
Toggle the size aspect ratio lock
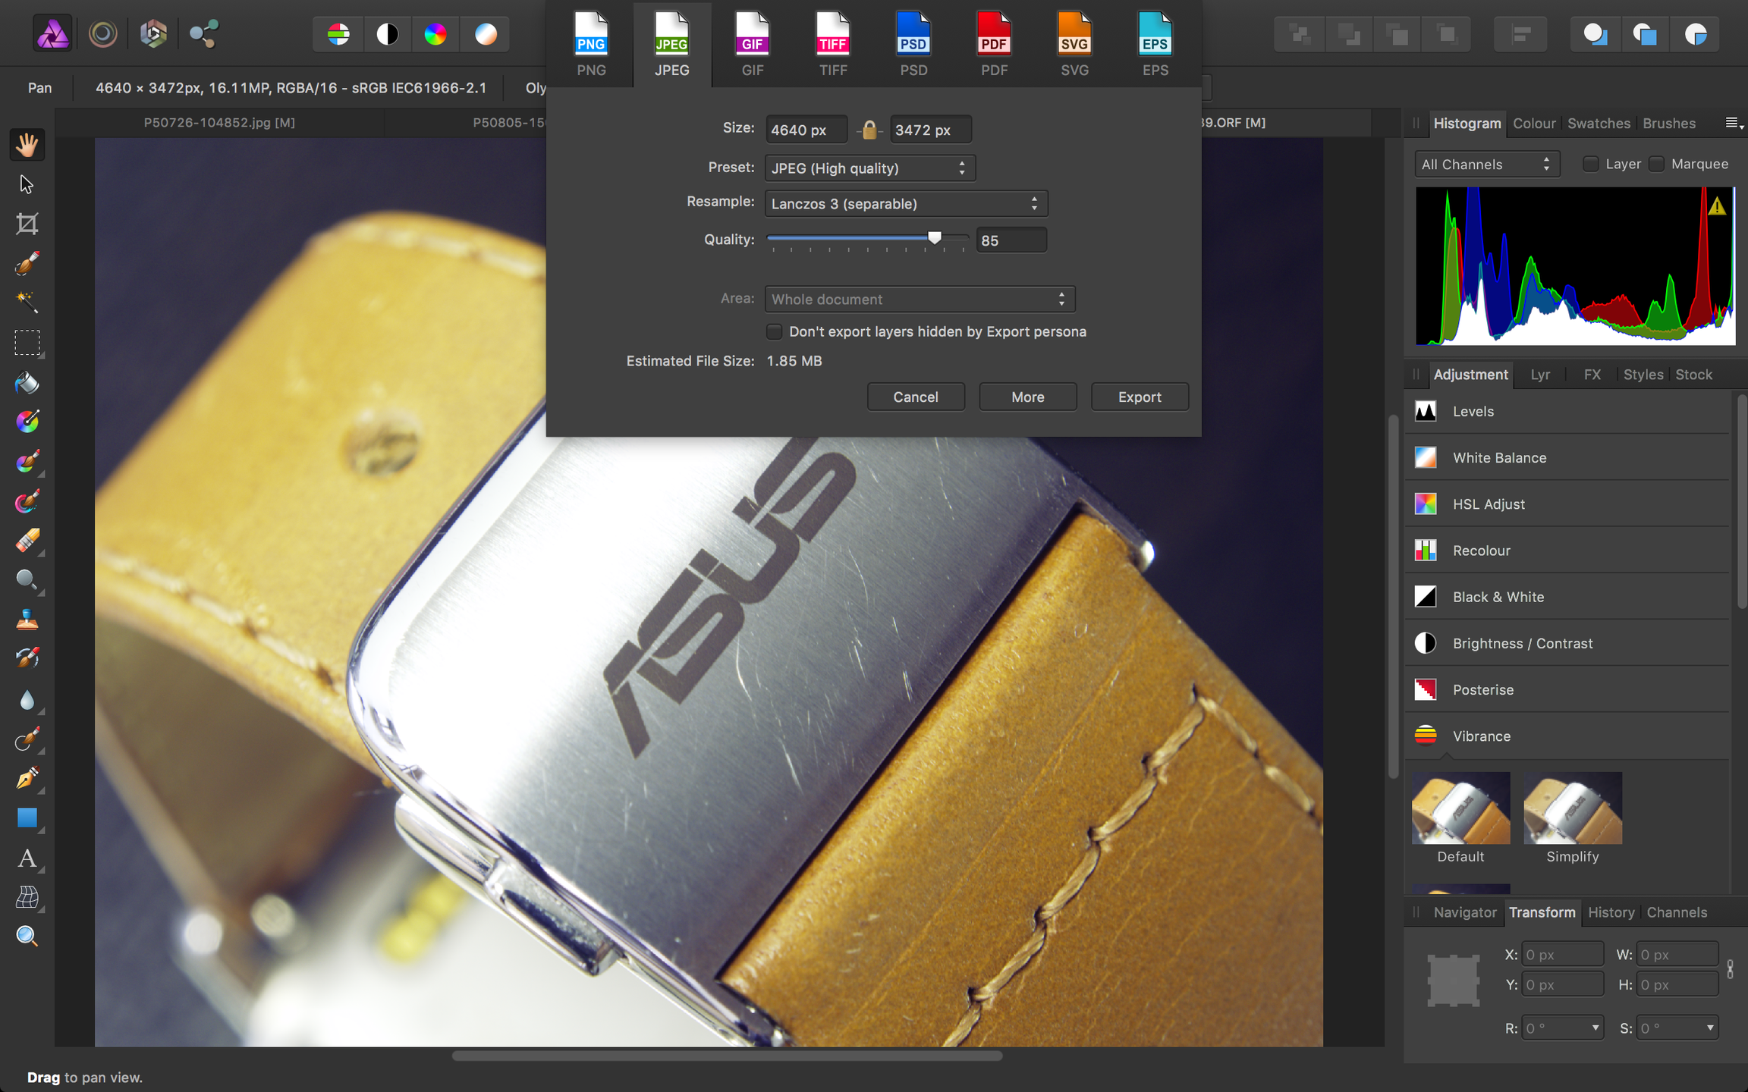click(869, 130)
